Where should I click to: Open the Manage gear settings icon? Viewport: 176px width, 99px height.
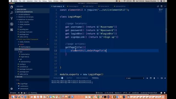pos(12,89)
